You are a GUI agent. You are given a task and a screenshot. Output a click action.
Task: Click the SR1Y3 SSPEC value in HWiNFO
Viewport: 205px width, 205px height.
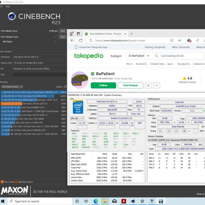pyautogui.click(x=112, y=114)
